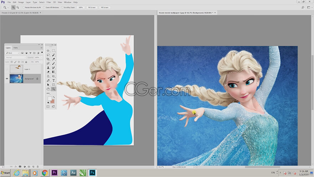Viewport: 314px width, 177px height.
Task: Activate the Frozen 2 psd document tab
Action: (x=20, y=13)
